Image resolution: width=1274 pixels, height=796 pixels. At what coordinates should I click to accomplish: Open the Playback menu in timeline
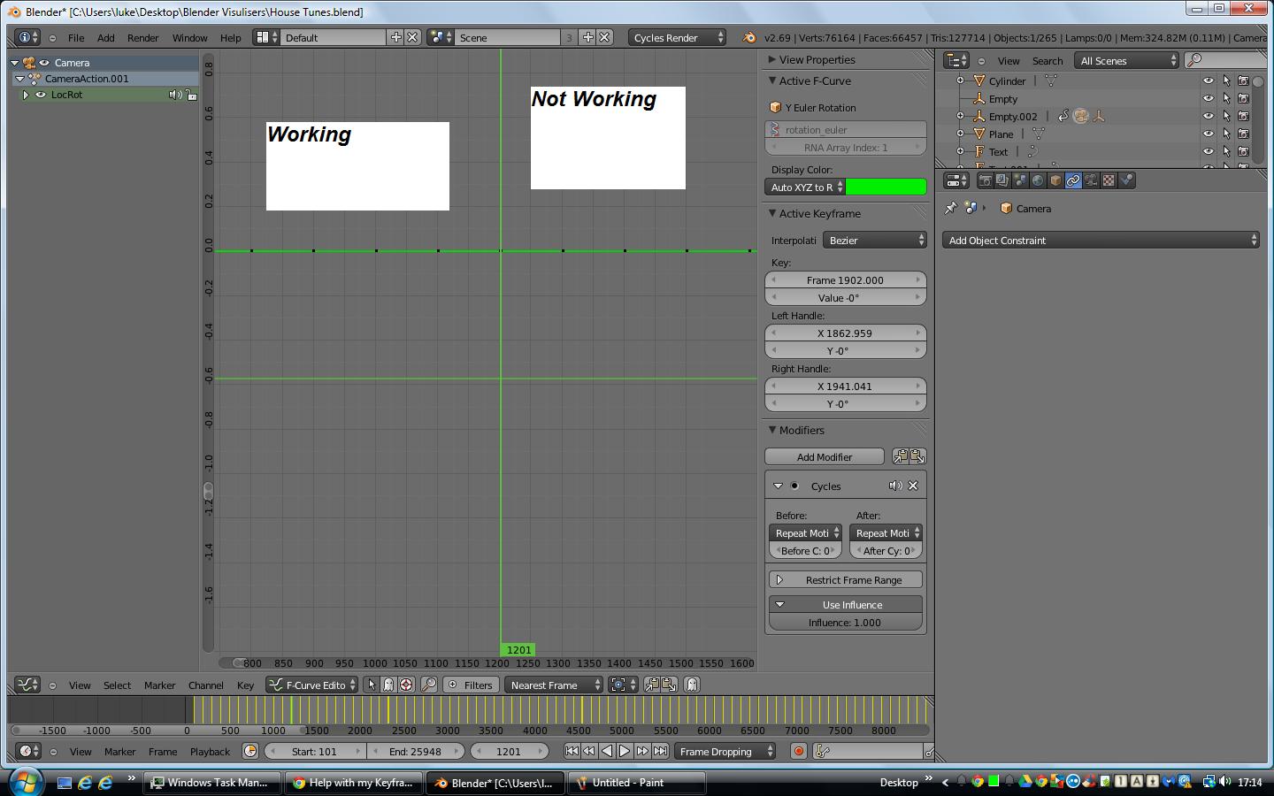tap(210, 752)
